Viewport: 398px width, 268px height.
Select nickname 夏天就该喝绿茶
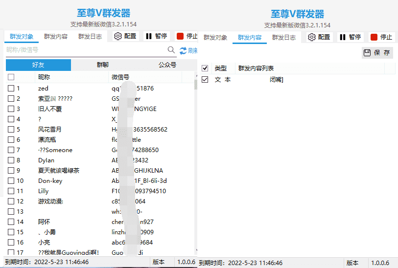(x=59, y=170)
